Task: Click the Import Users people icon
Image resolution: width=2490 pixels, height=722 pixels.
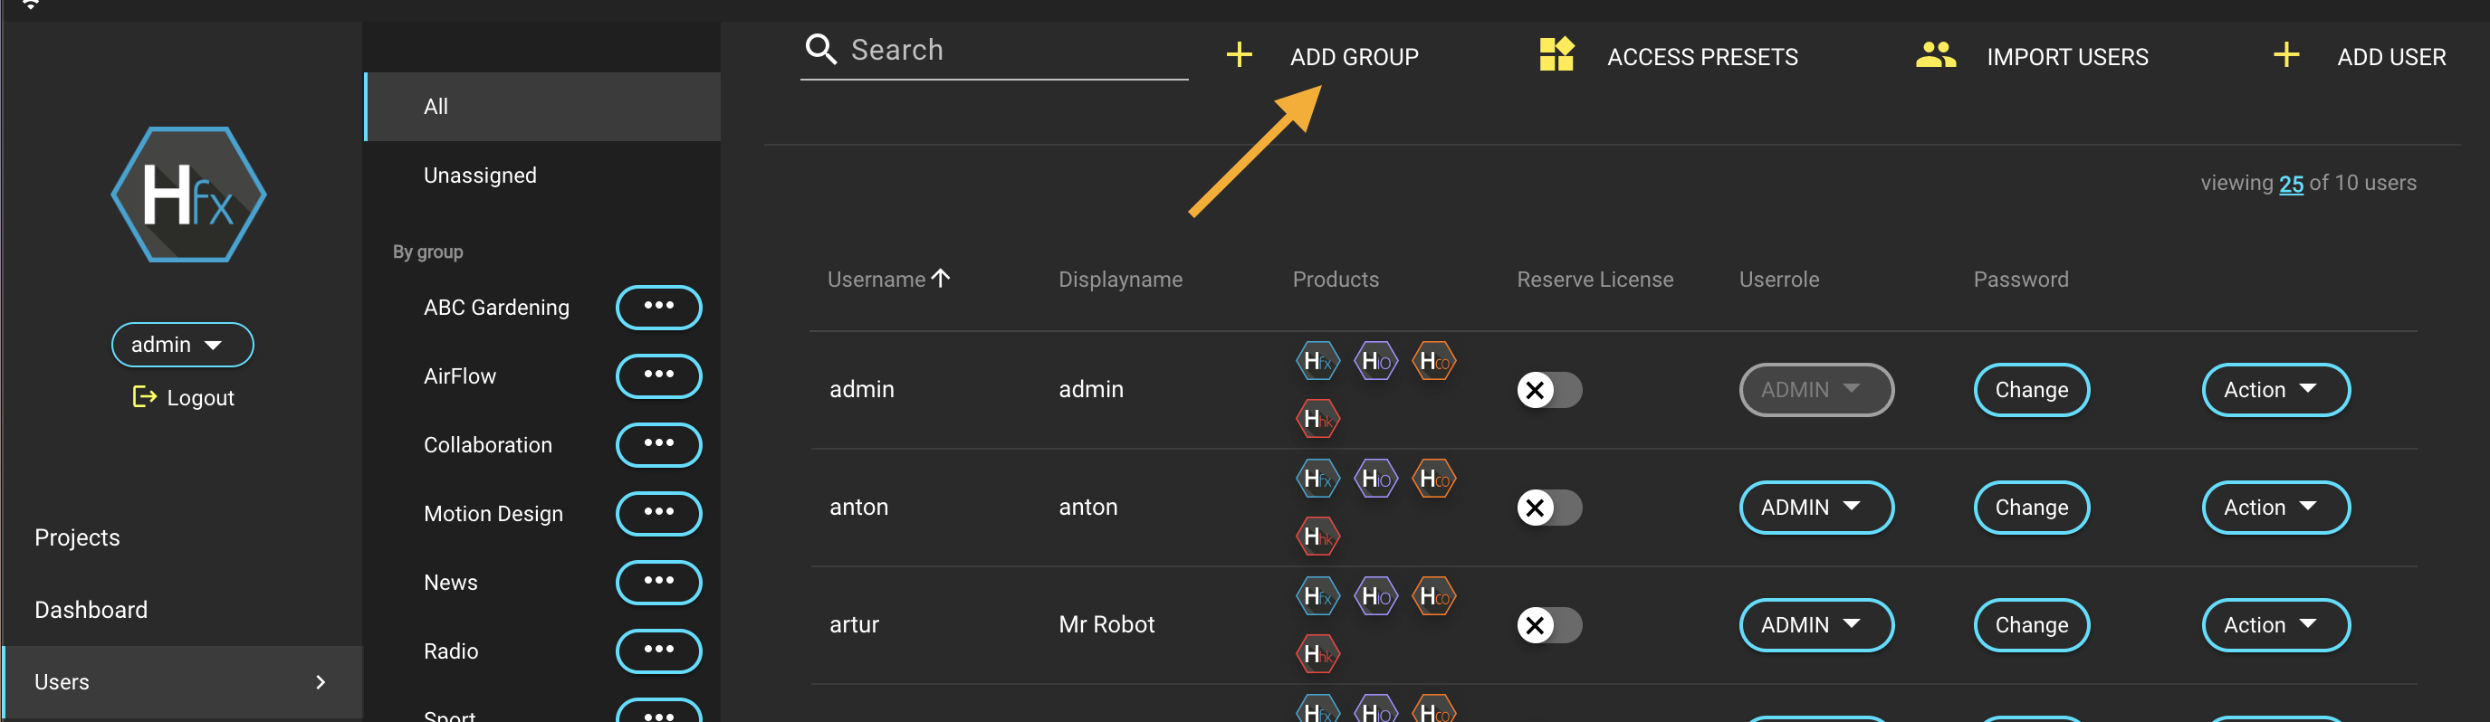Action: tap(1934, 55)
